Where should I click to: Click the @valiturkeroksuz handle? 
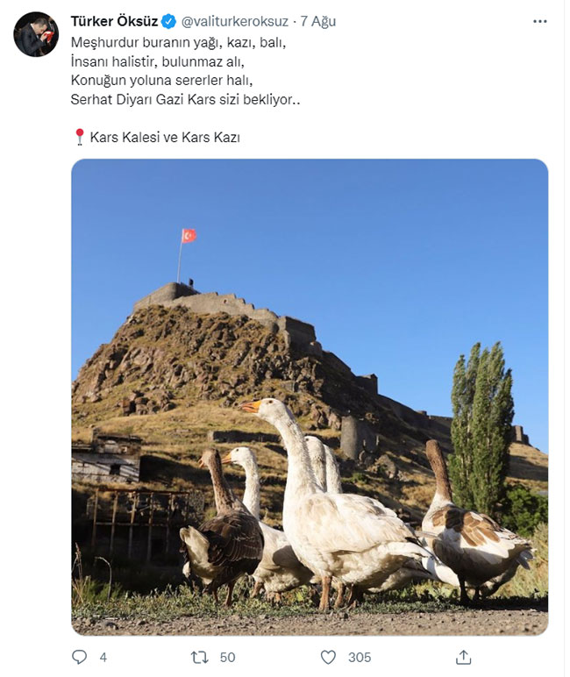coord(234,21)
